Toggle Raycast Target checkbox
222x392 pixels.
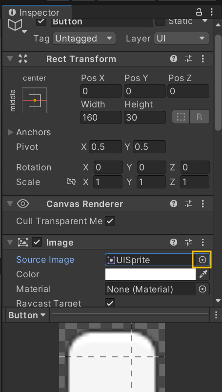pyautogui.click(x=110, y=303)
